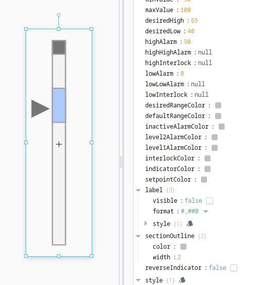
Task: Expand the label style subgroup
Action: click(146, 223)
